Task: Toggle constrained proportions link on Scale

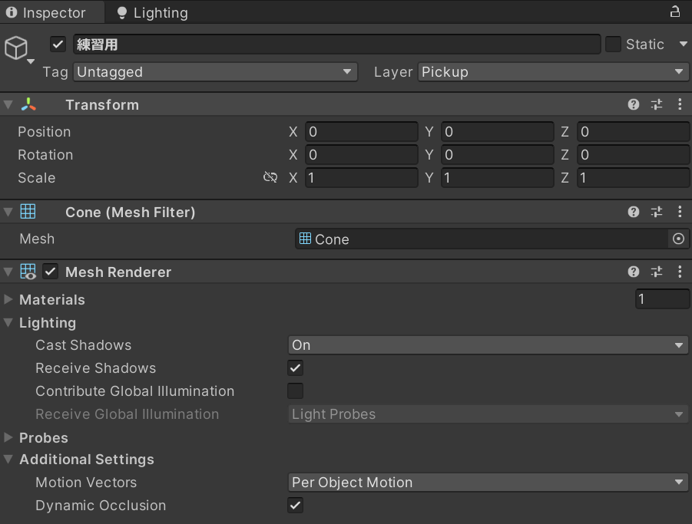Action: coord(270,177)
